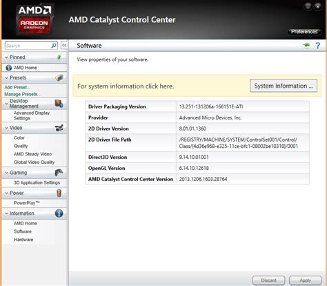The image size is (327, 286).
Task: Open Global Video Quality page
Action: (x=34, y=162)
